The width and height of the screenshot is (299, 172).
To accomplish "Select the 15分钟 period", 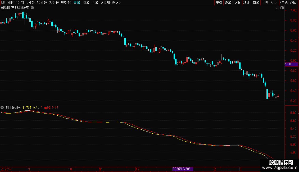I will pos(42,2).
